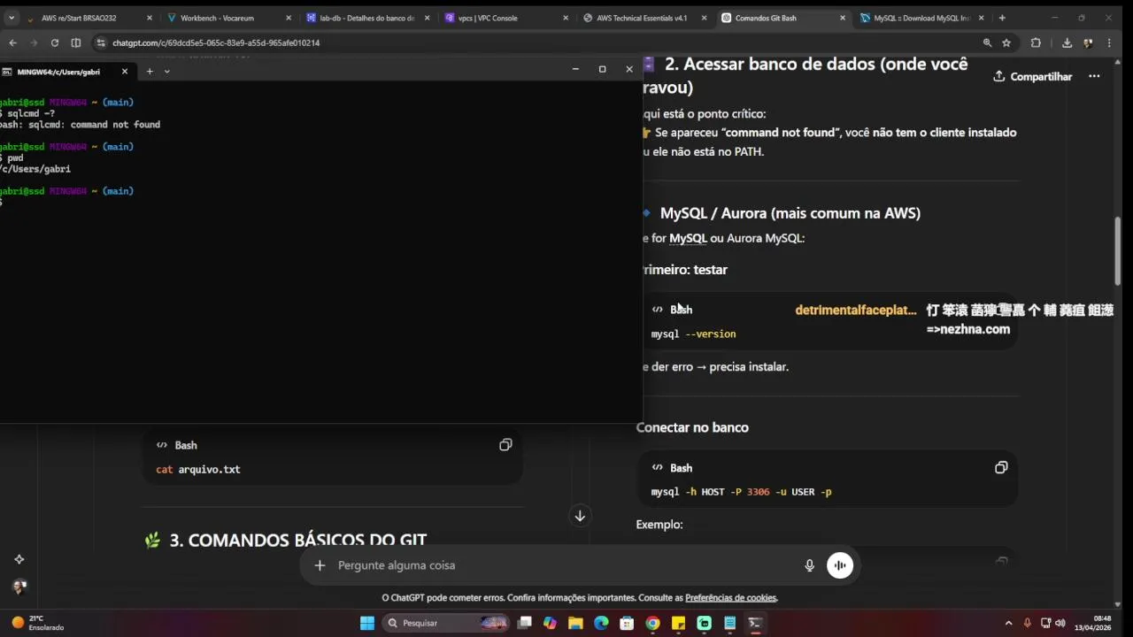
Task: Switch to the Terminal app in the taskbar
Action: 755,623
